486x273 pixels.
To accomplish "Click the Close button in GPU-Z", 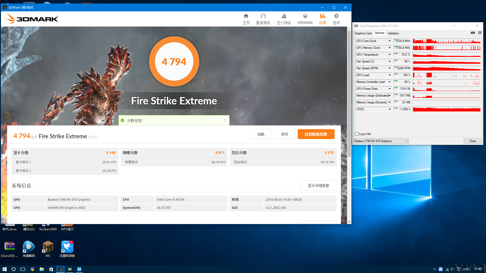I will [x=473, y=141].
